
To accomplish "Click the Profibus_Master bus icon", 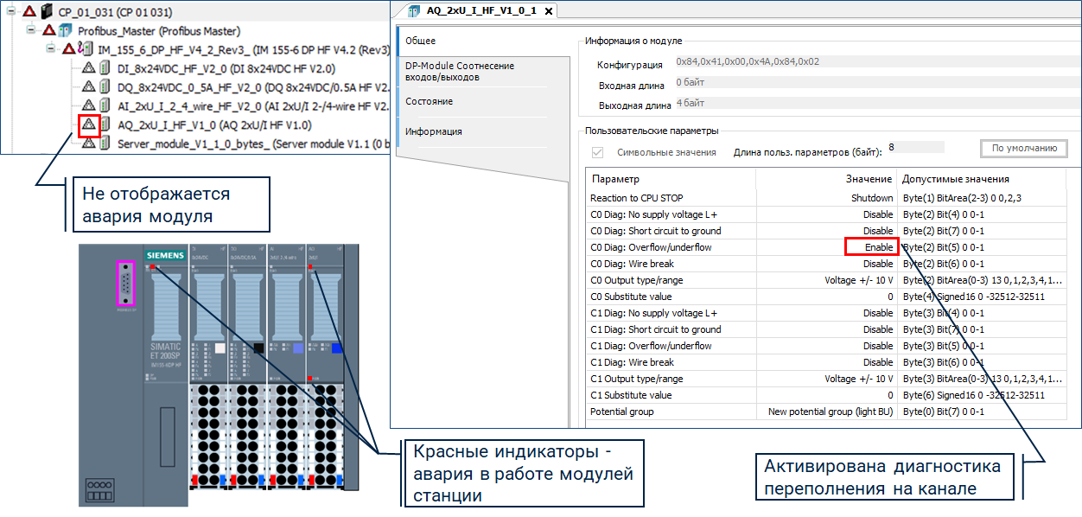I will pos(65,31).
